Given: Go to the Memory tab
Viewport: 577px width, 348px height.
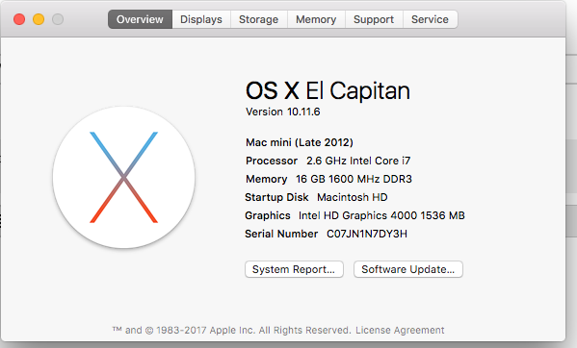Looking at the screenshot, I should (316, 19).
